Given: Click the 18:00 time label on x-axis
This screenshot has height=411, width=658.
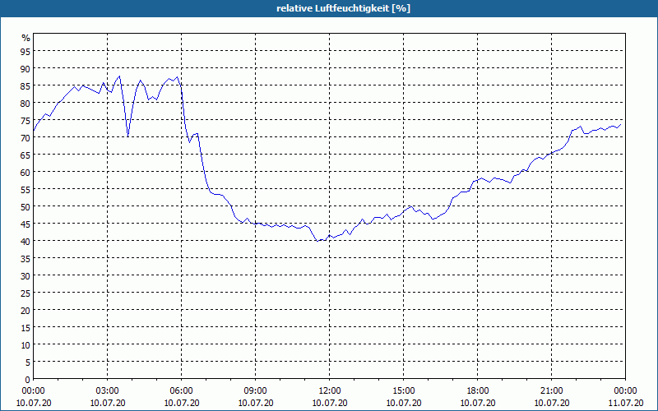Looking at the screenshot, I should (x=478, y=391).
